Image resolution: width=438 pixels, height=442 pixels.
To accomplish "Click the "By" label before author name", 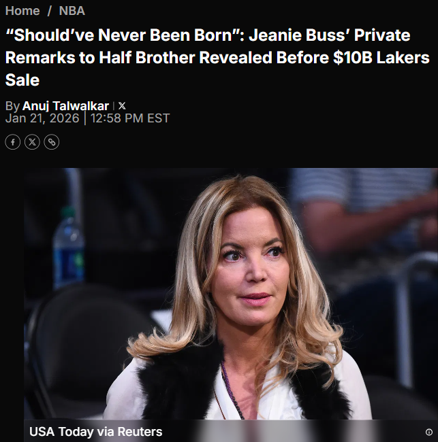I will coord(12,106).
